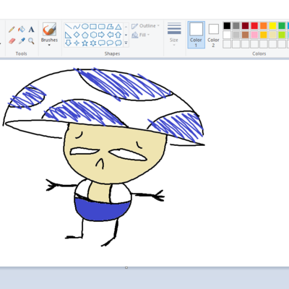Switch to the Color 2 background button

[213, 35]
